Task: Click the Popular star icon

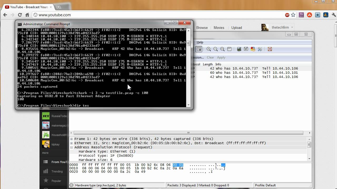Action: [x=46, y=181]
